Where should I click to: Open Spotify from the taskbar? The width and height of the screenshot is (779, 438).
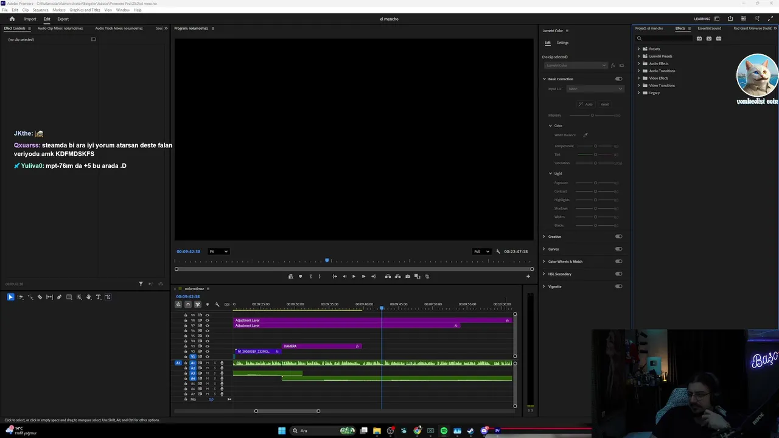[444, 431]
